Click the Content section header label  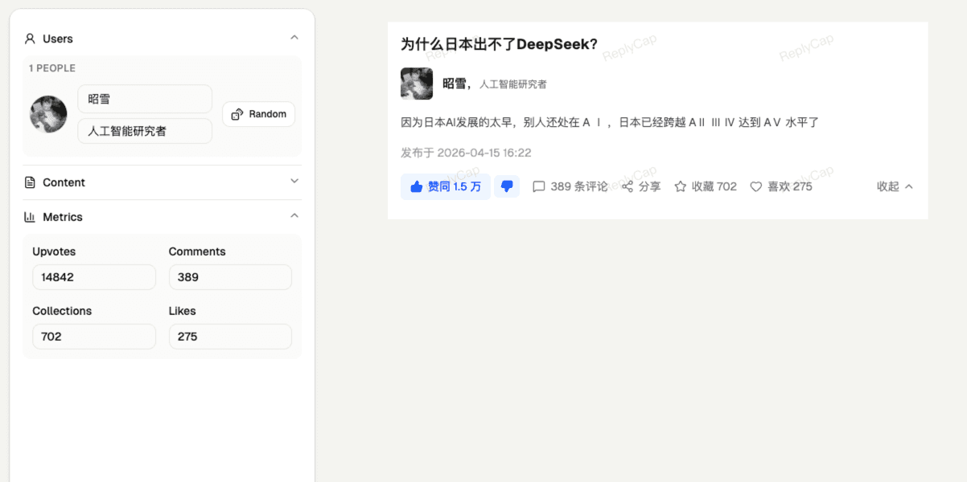coord(64,182)
